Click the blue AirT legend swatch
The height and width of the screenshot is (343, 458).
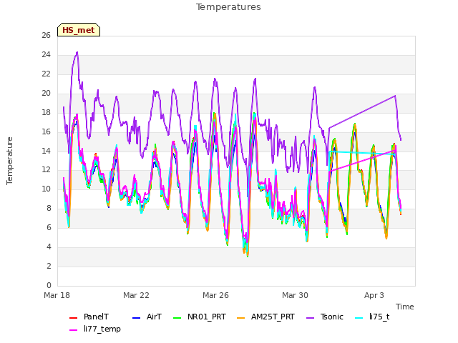(x=136, y=317)
